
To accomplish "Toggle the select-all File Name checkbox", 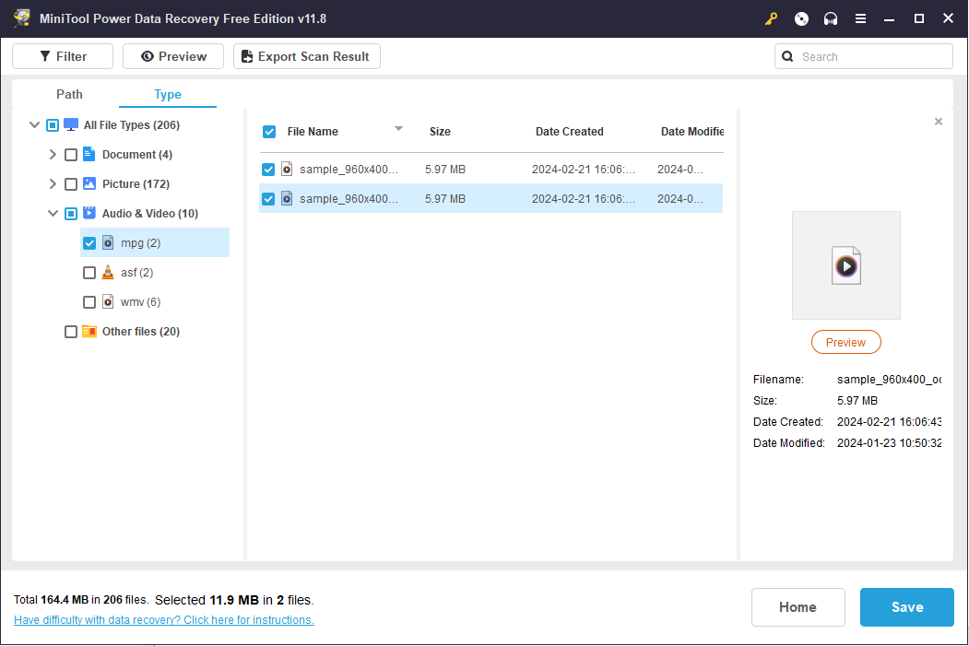I will pos(269,132).
